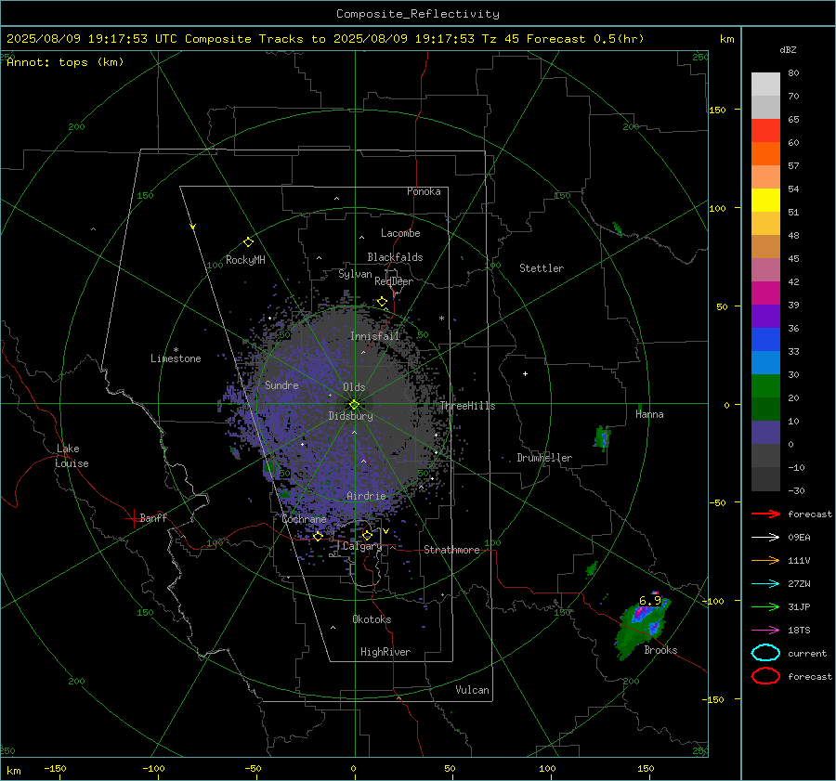Pick the bright green swatch in dBZ scale

pos(765,386)
